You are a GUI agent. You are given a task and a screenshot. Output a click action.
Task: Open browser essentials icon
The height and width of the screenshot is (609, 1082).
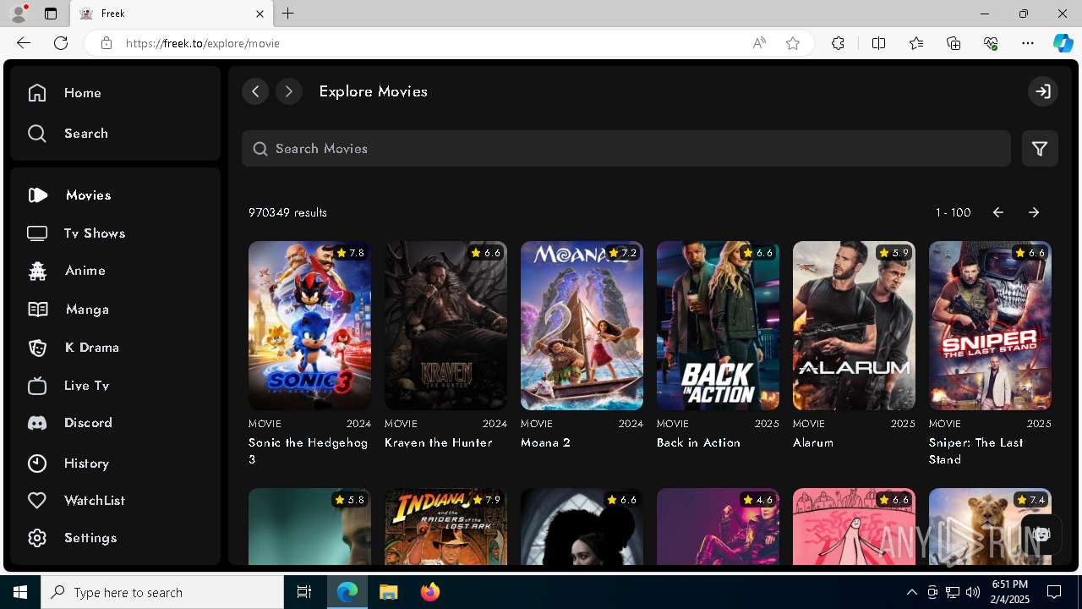coord(991,43)
